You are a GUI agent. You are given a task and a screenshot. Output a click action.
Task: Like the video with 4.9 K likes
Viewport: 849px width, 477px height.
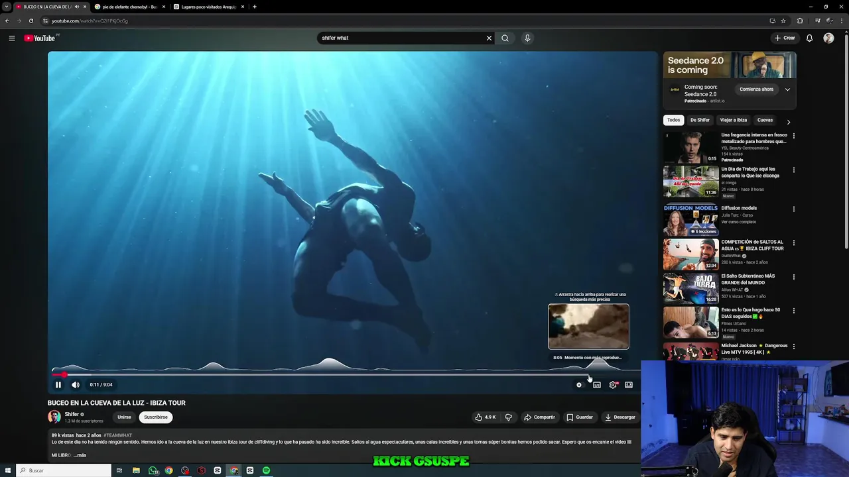click(485, 417)
